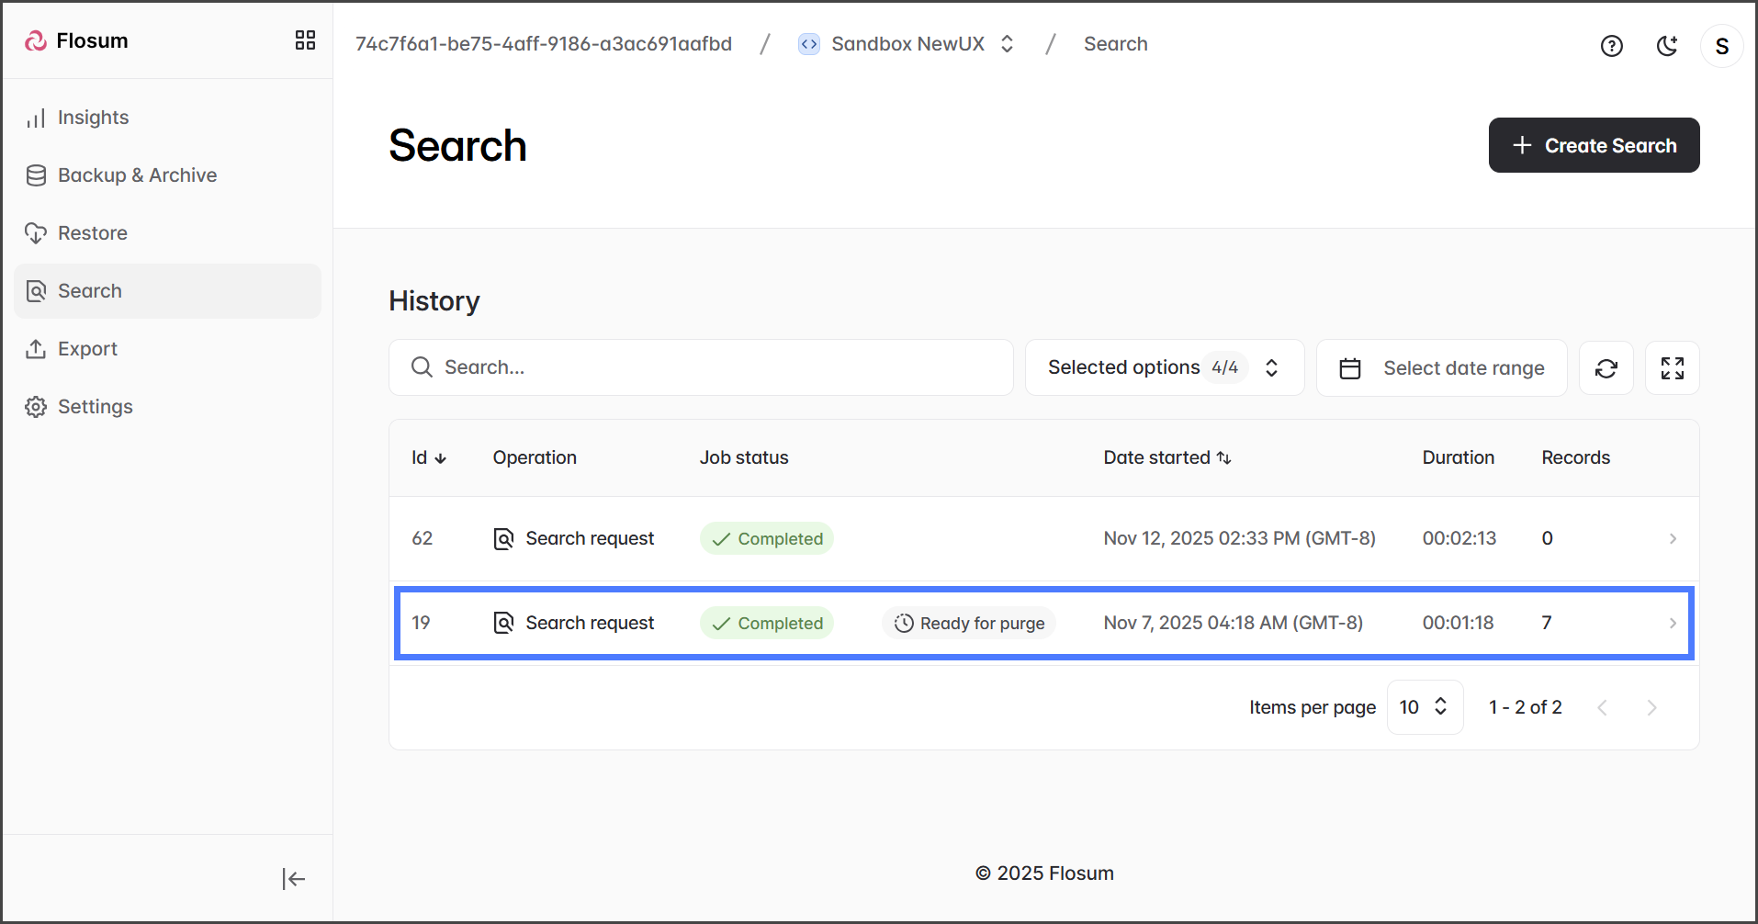Open the Restore page

click(x=92, y=233)
